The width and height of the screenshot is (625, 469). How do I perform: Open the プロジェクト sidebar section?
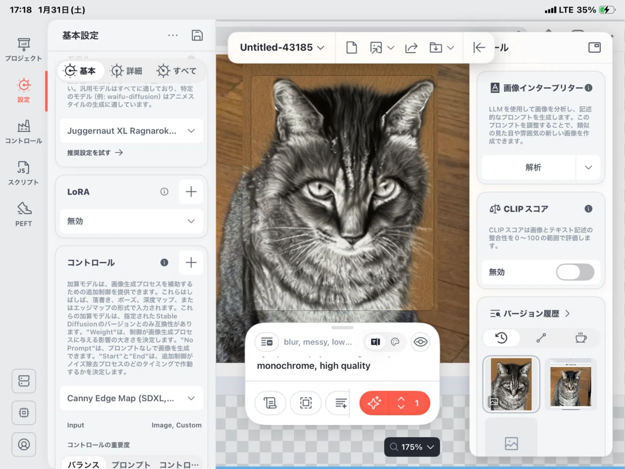coord(23,50)
